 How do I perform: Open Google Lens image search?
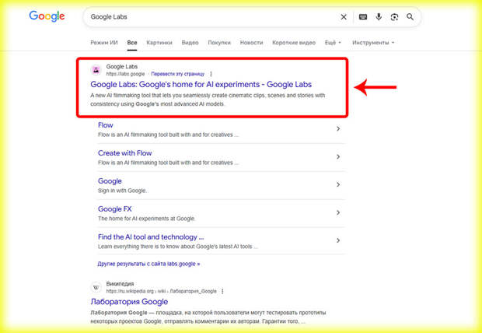(394, 16)
